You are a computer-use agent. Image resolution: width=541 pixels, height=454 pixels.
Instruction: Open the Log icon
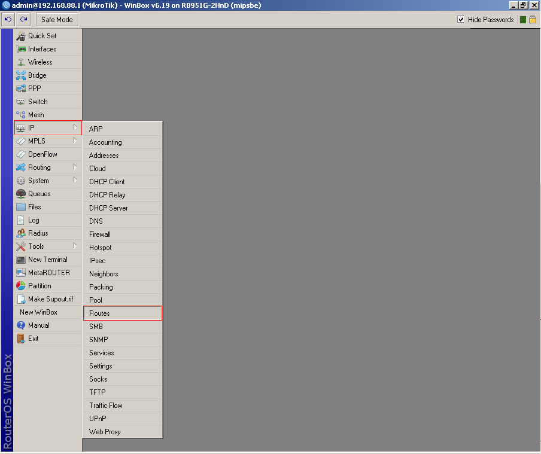21,220
